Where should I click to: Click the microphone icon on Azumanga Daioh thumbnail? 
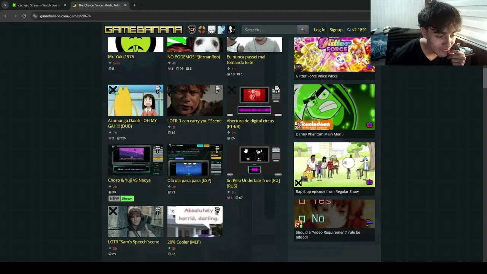(158, 90)
